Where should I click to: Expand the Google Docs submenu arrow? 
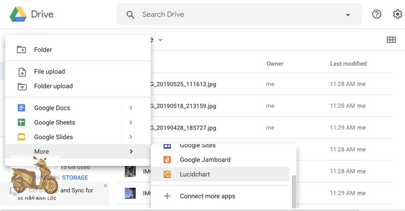tap(131, 108)
